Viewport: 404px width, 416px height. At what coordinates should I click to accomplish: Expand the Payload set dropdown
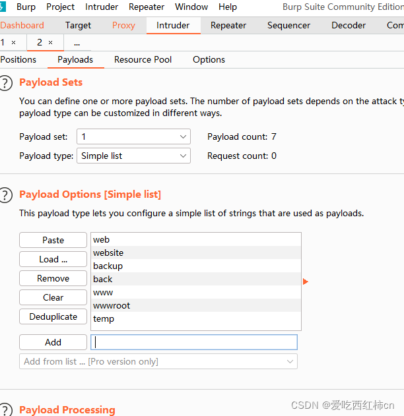tap(133, 136)
